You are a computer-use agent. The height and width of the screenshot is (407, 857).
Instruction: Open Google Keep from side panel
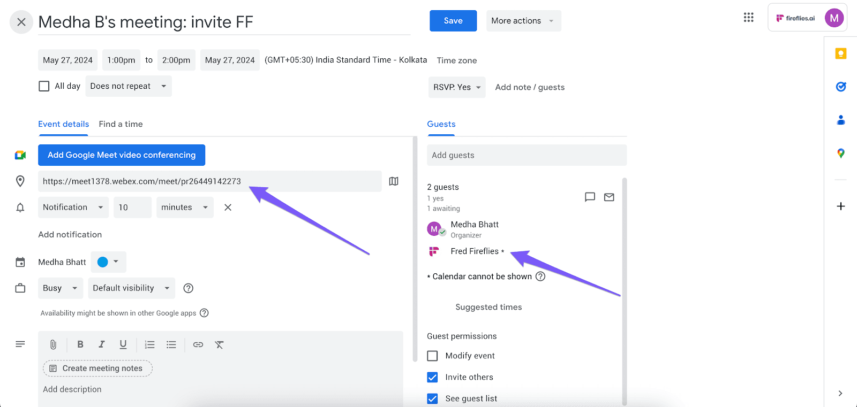(840, 53)
